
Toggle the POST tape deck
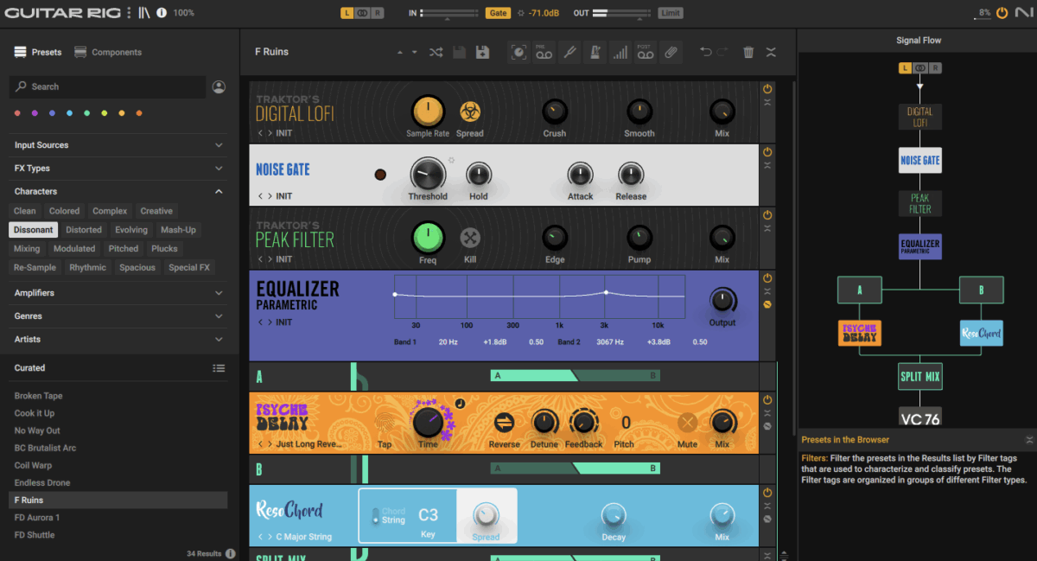[646, 52]
